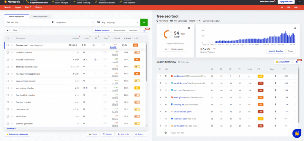Click the Analyze SERP button
This screenshot has height=141, width=304.
[x=283, y=62]
